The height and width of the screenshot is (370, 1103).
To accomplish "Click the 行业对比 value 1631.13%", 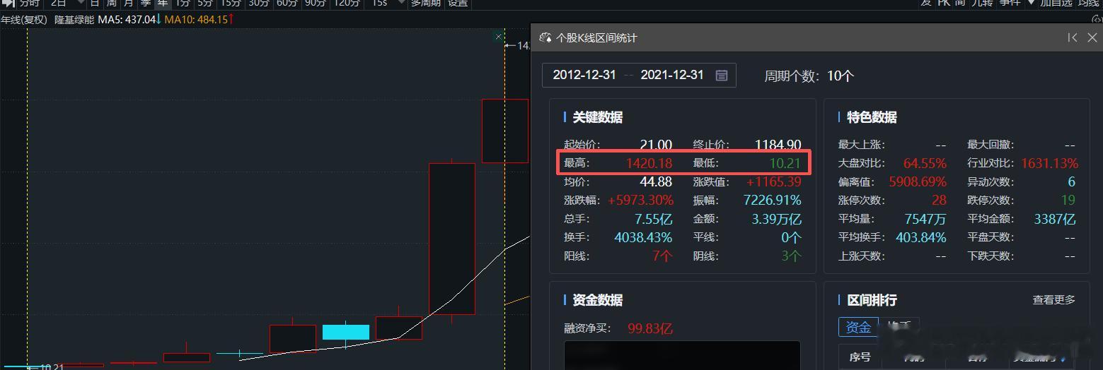I will (1049, 163).
